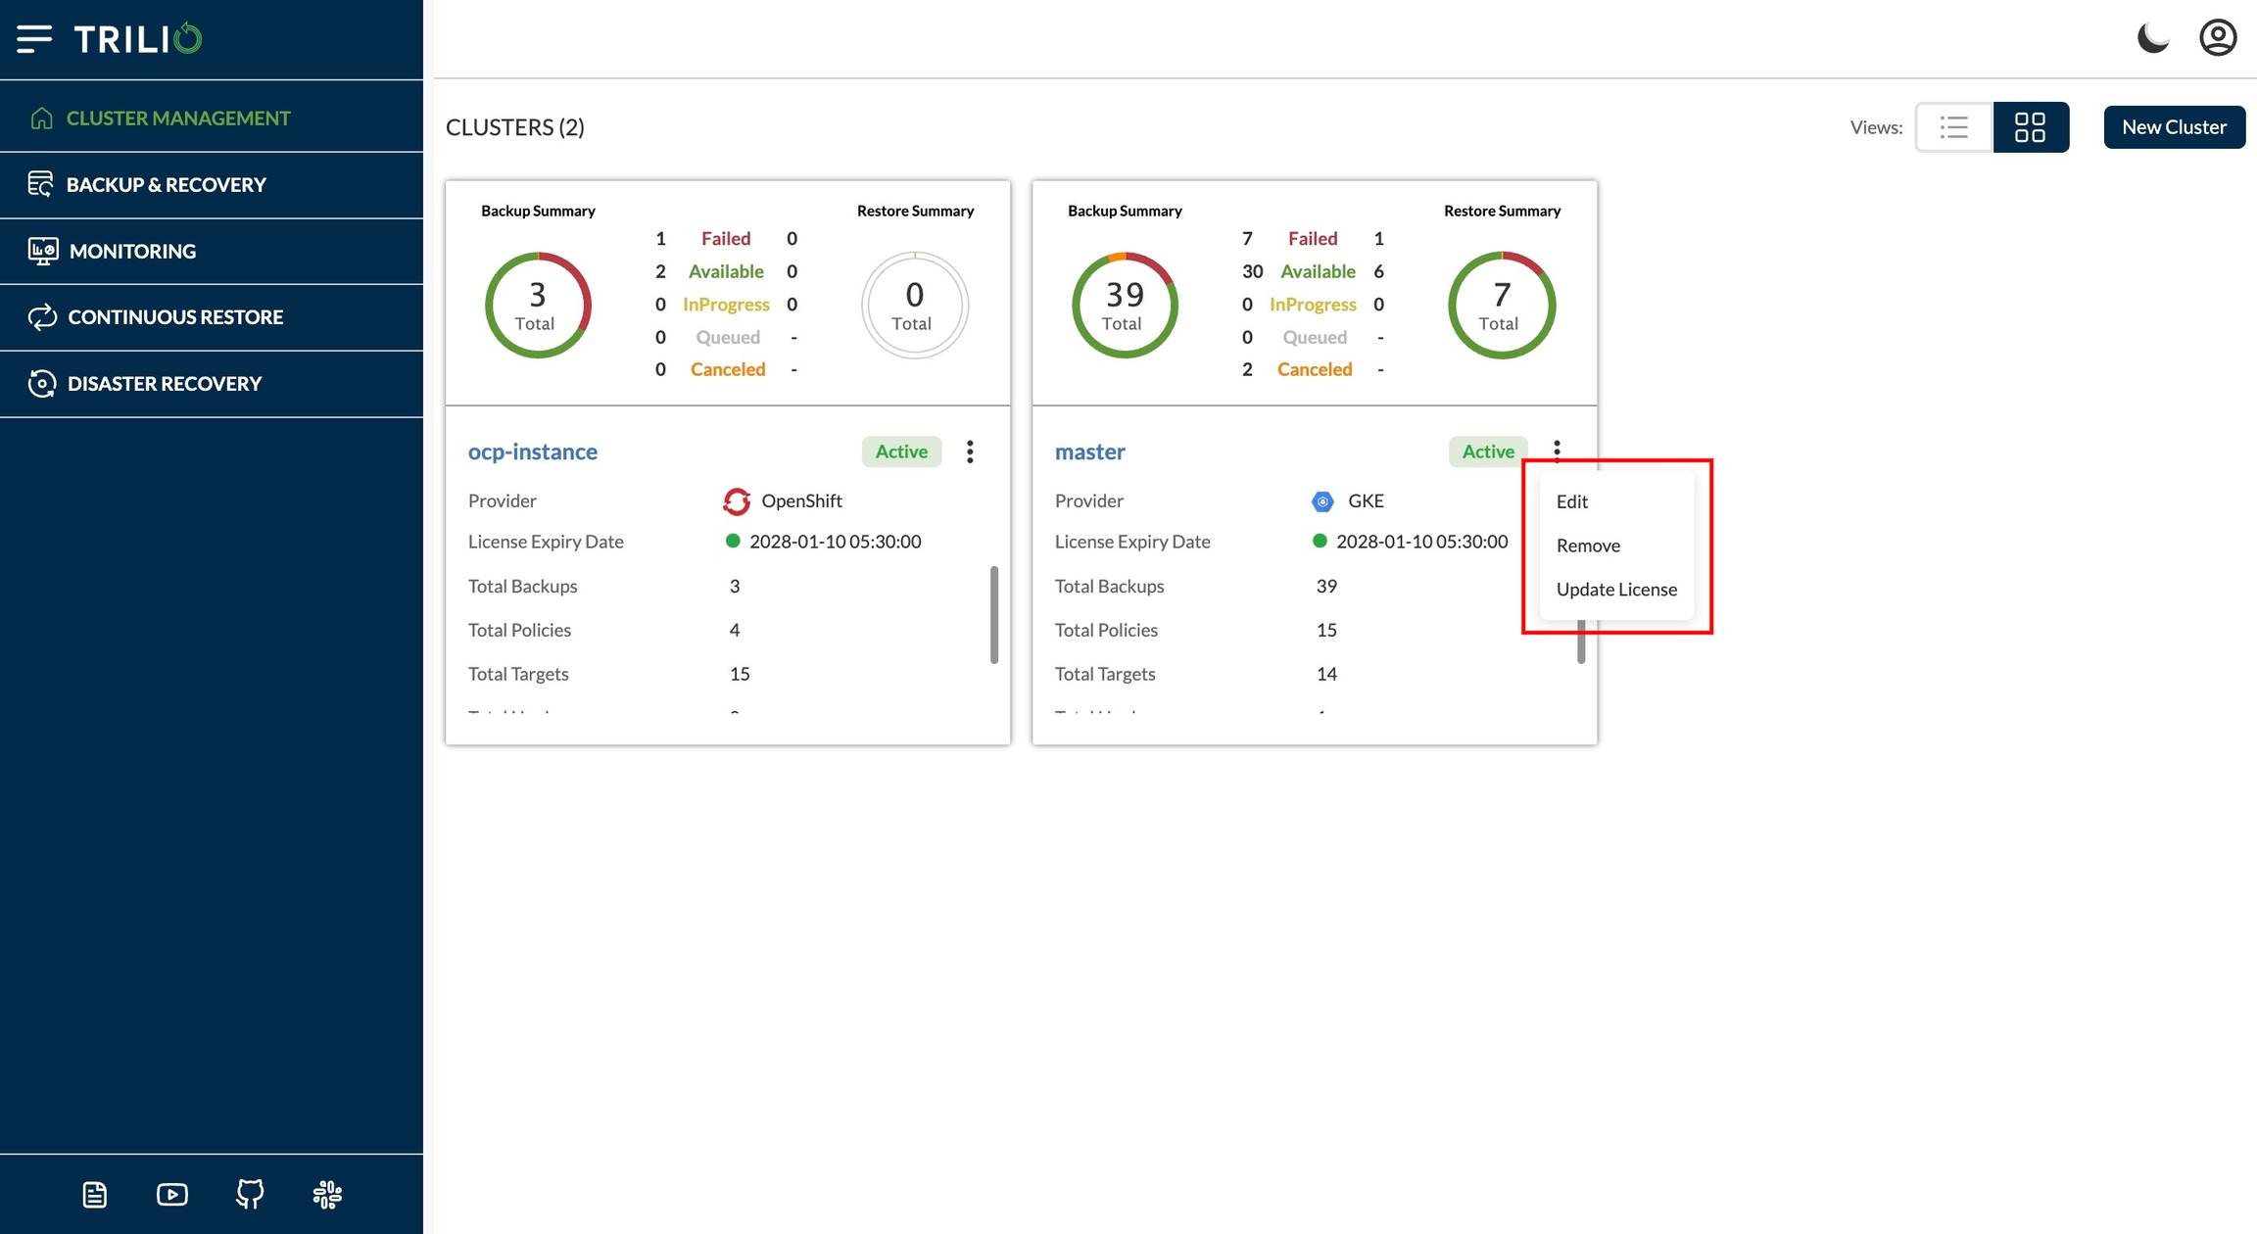Choose Remove in the cluster menu

tap(1588, 546)
